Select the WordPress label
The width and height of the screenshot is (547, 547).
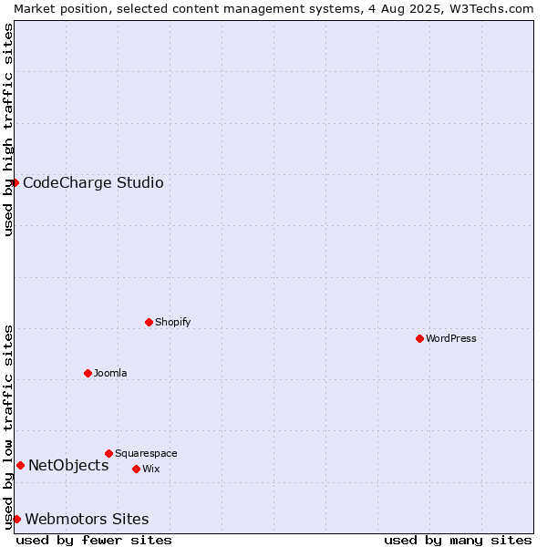pos(451,338)
